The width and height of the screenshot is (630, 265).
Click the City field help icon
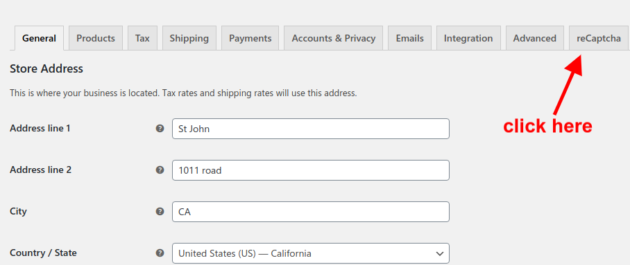click(x=160, y=211)
